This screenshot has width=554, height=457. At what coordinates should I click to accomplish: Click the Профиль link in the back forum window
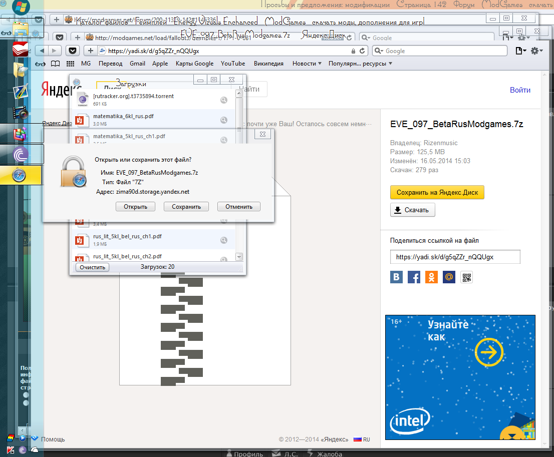point(245,454)
